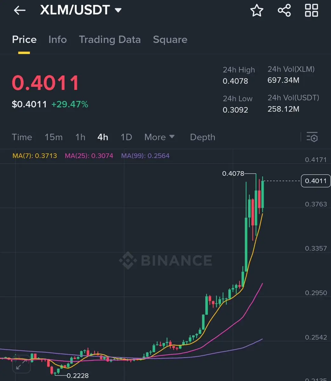Tap the 0.4171 price axis label
Screen dimensions: 331x381
coord(316,160)
